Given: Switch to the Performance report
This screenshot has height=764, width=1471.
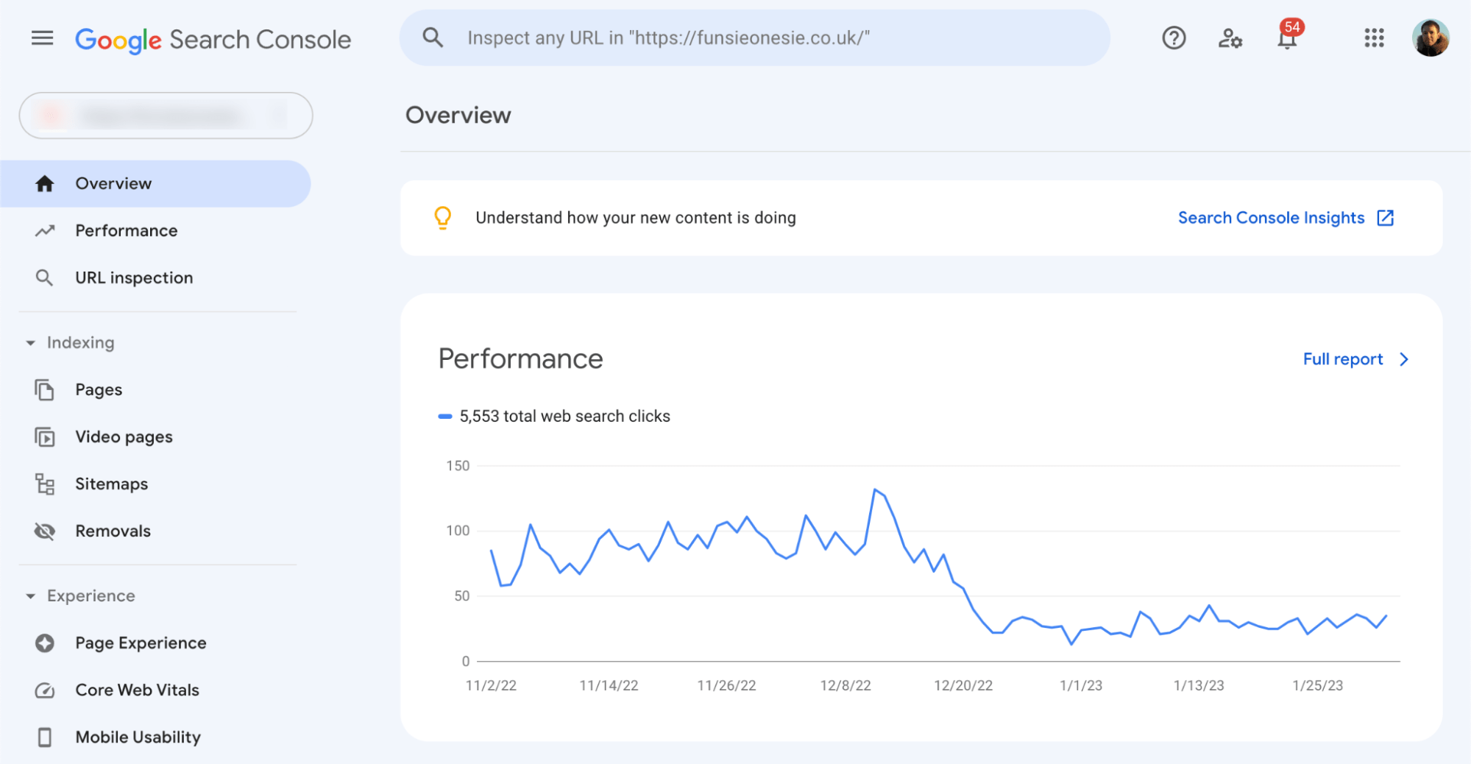Looking at the screenshot, I should tap(126, 230).
